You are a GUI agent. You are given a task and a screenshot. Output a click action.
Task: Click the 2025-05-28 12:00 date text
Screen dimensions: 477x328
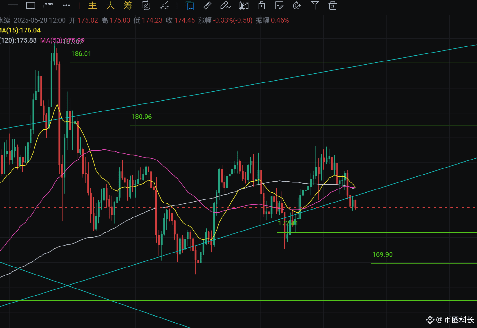click(40, 20)
